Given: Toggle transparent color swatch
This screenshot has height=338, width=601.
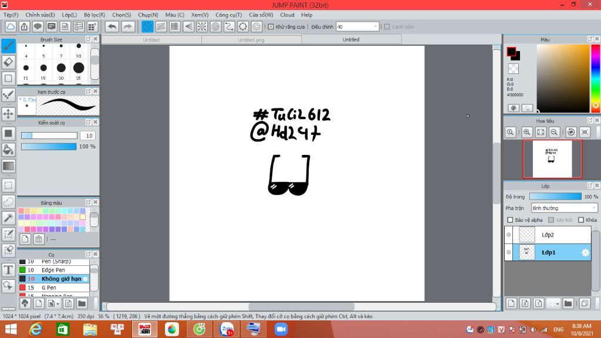Looking at the screenshot, I should click(513, 69).
